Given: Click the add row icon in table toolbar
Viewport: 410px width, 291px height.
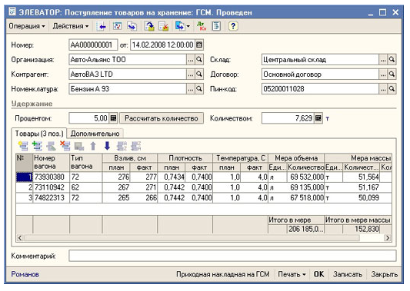Looking at the screenshot, I should (23, 146).
